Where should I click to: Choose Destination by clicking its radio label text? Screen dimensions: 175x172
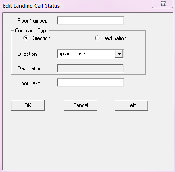pos(115,38)
